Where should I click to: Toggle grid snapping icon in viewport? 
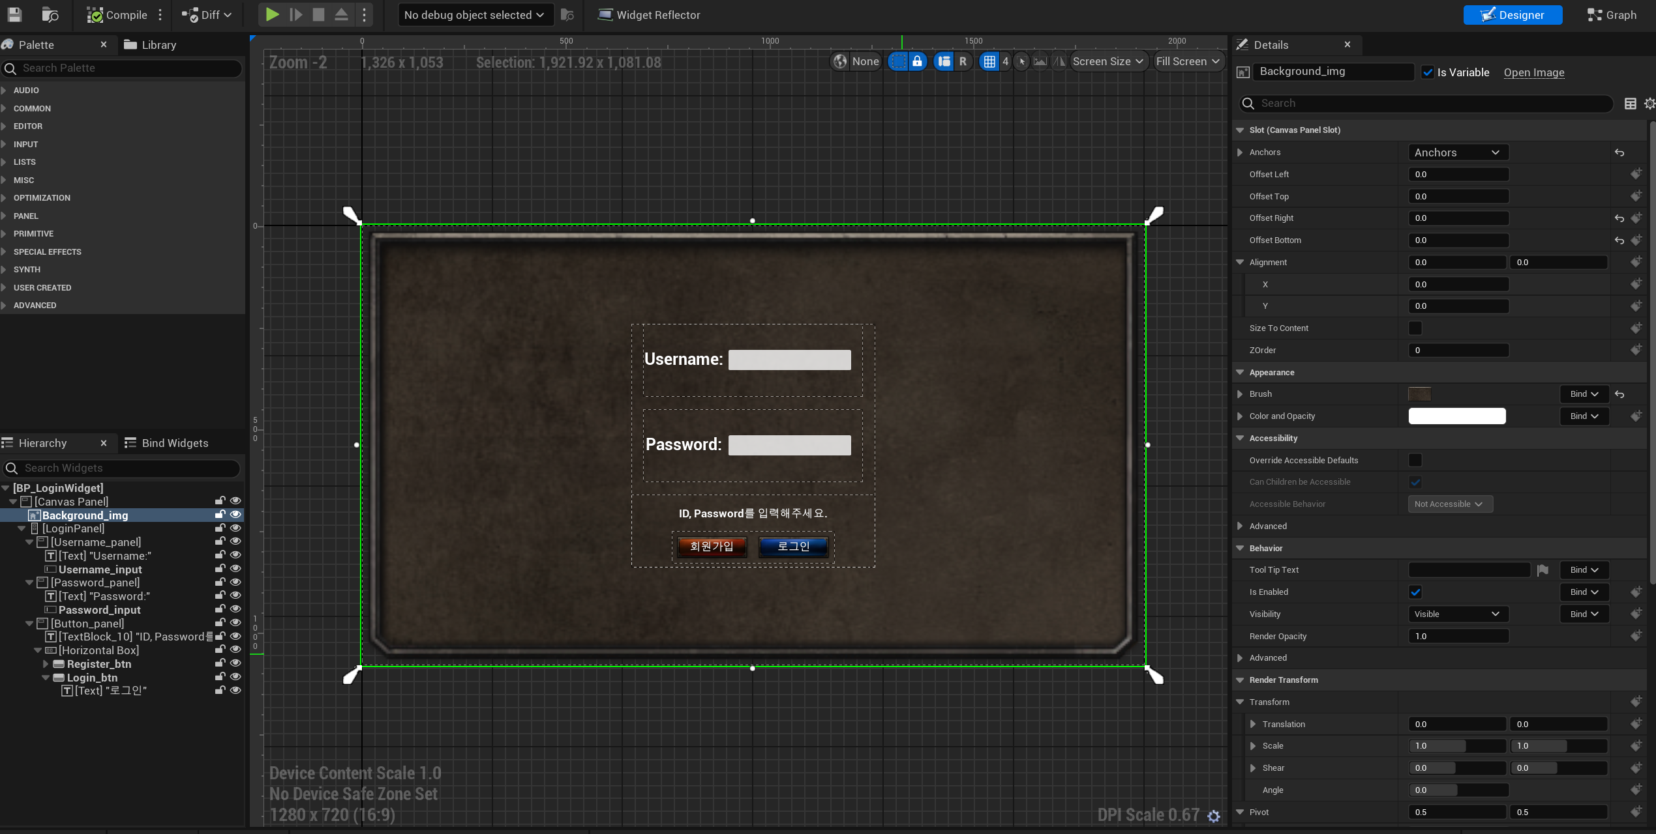point(989,61)
